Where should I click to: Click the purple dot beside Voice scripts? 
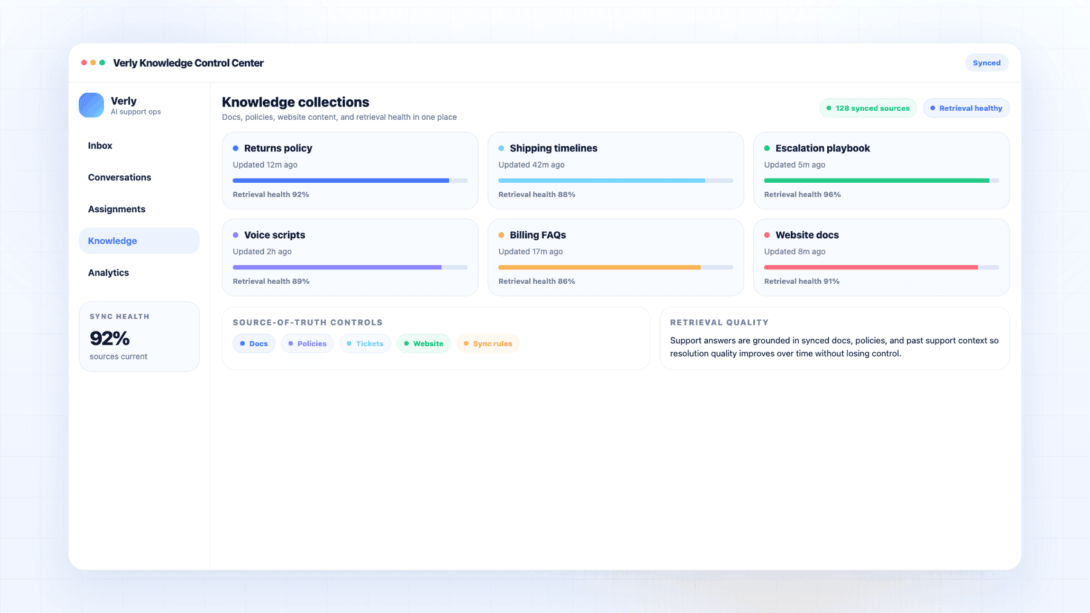point(236,235)
